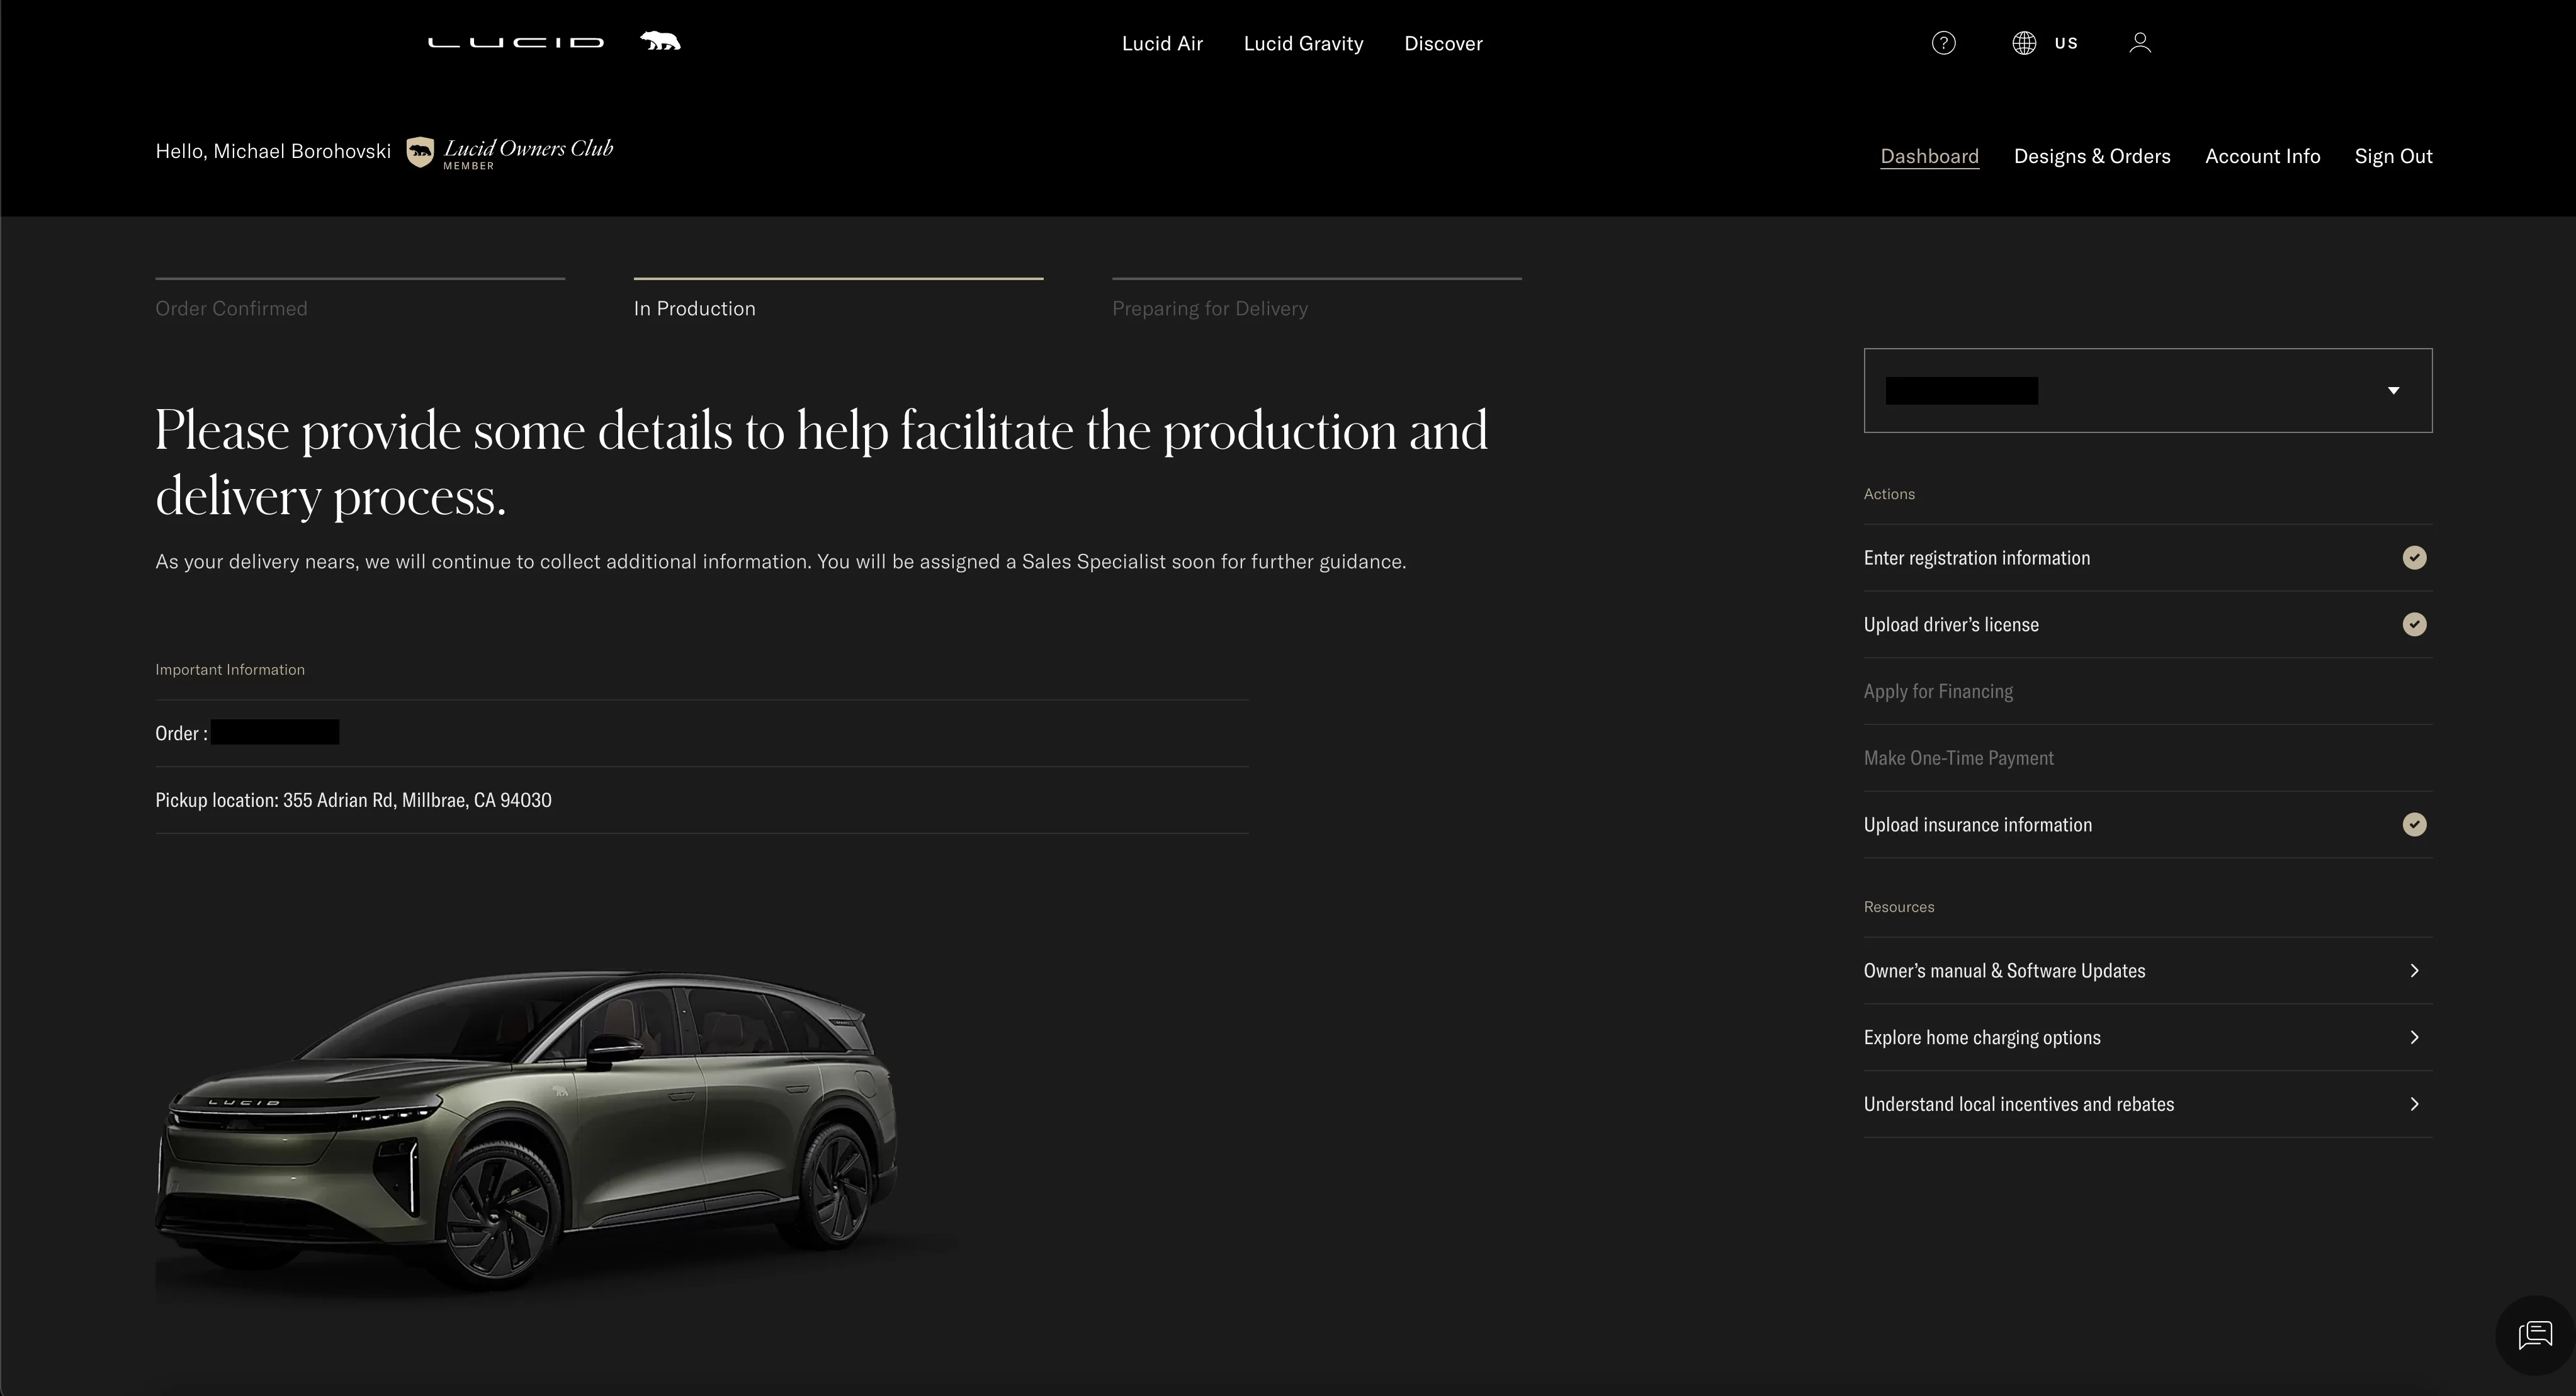Open the user account profile icon
The image size is (2576, 1396).
2140,43
